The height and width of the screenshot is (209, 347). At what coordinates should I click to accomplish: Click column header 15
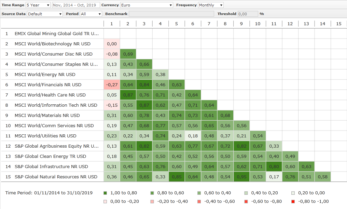point(338,24)
